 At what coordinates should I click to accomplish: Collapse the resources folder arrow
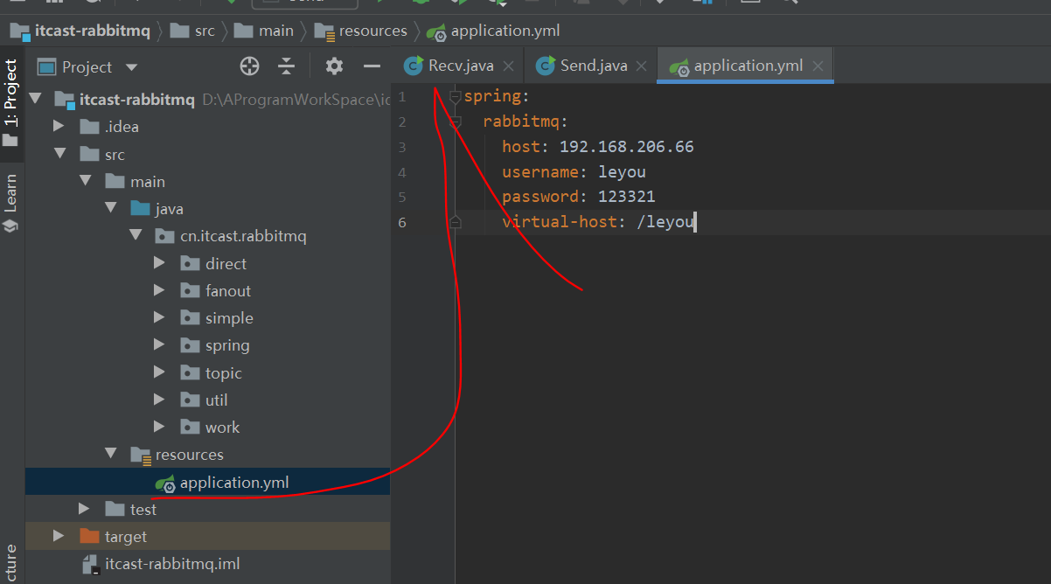click(110, 455)
